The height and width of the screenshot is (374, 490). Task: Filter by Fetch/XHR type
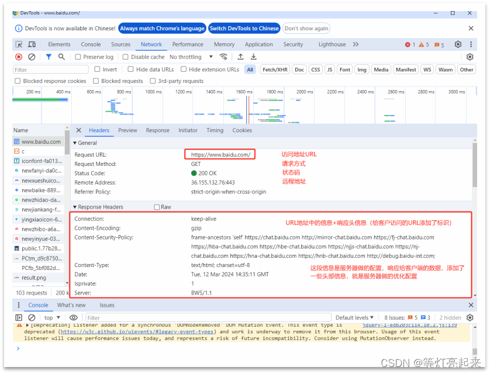point(275,70)
